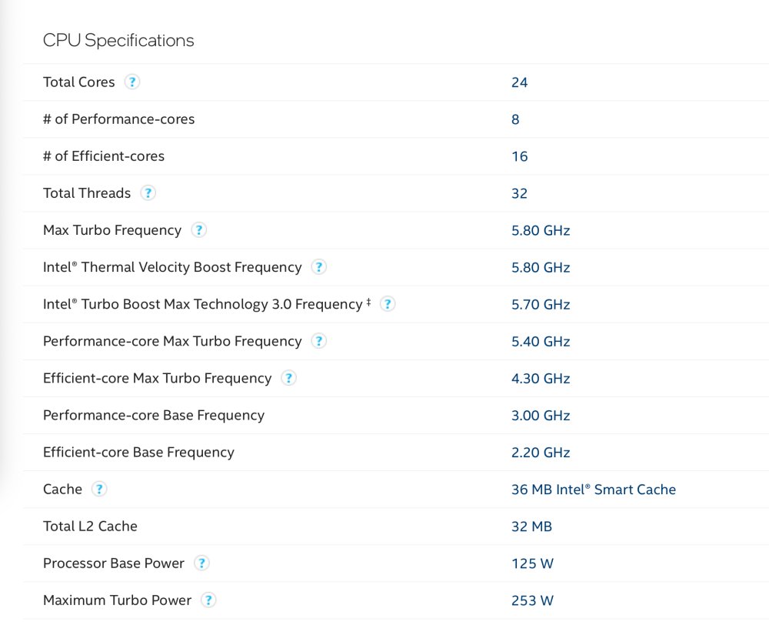The width and height of the screenshot is (769, 632).
Task: Open help for Performance-core Max Turbo Frequency
Action: point(319,341)
